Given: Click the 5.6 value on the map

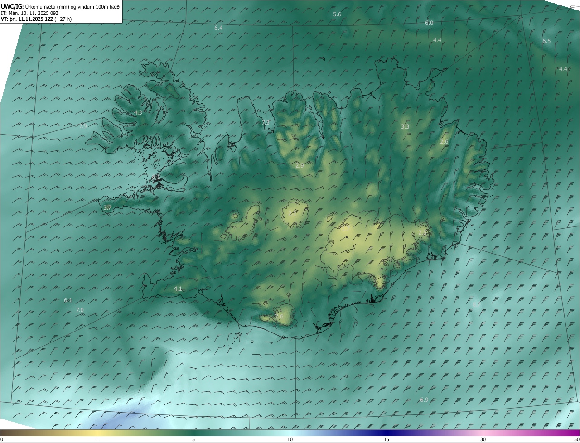Looking at the screenshot, I should tap(337, 14).
